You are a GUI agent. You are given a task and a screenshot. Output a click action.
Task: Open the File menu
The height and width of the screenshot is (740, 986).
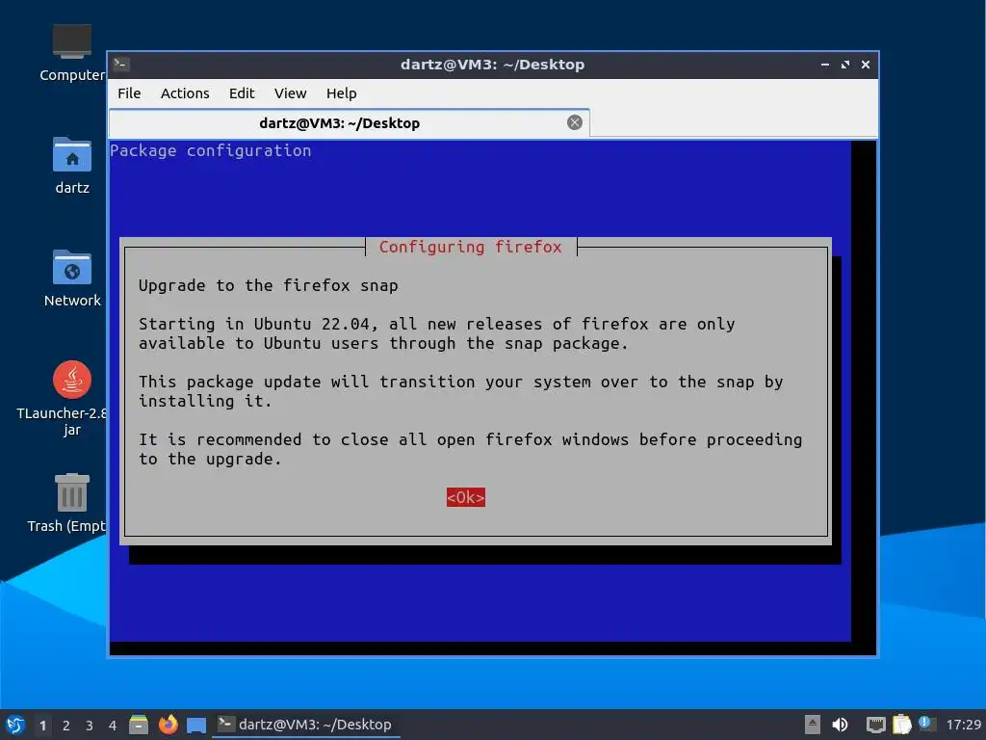click(129, 93)
